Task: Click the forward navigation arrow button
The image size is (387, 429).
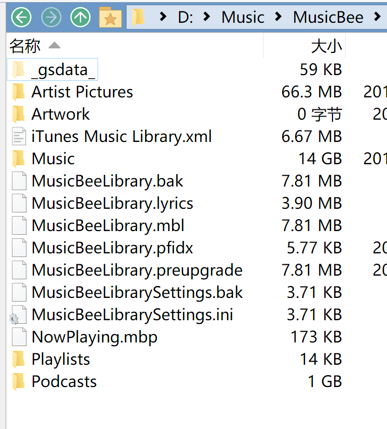Action: pos(51,18)
